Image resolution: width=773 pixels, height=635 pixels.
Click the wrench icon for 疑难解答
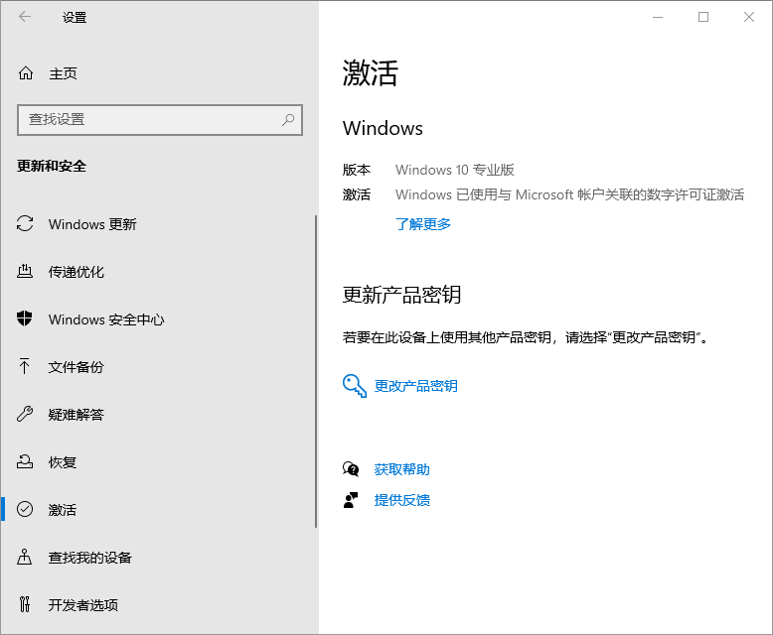click(x=25, y=414)
